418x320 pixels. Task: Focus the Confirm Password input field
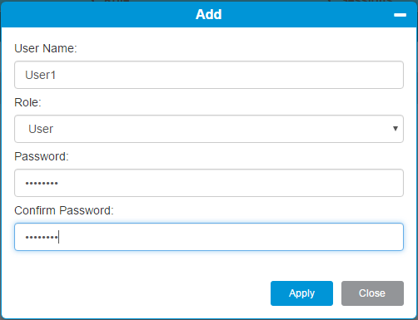coord(209,237)
